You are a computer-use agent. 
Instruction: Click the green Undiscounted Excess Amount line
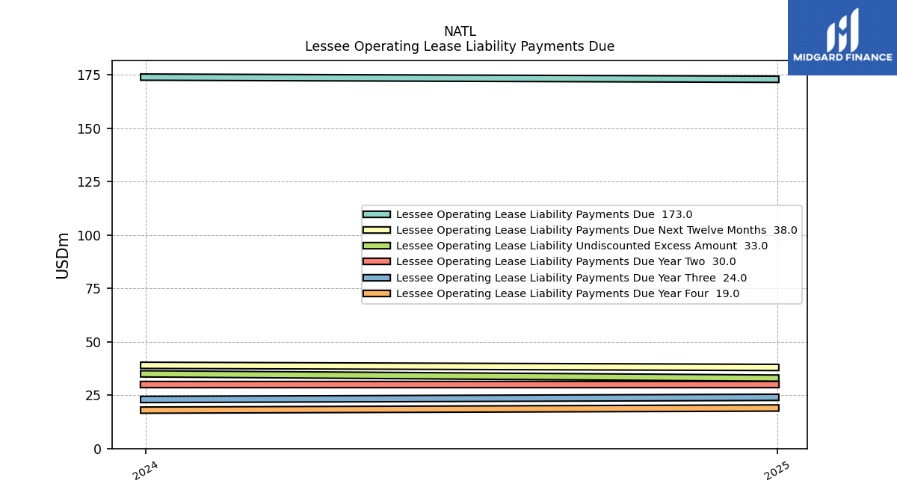click(x=460, y=376)
